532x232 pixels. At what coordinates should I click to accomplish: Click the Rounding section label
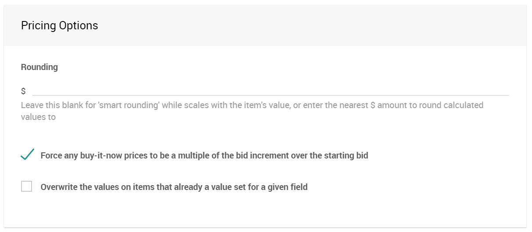(x=39, y=67)
